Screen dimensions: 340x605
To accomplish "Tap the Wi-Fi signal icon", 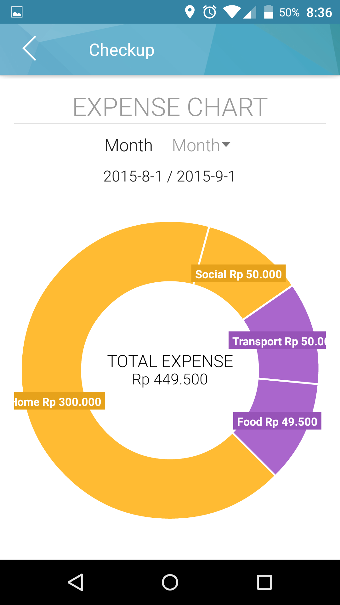I will coord(232,12).
